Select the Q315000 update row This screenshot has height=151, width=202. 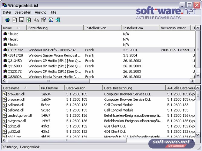[98, 66]
